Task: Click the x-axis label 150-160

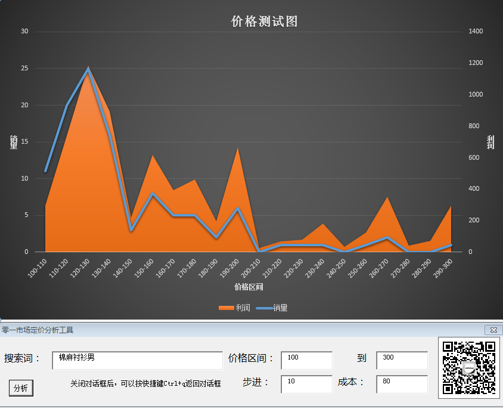Action: [x=144, y=268]
